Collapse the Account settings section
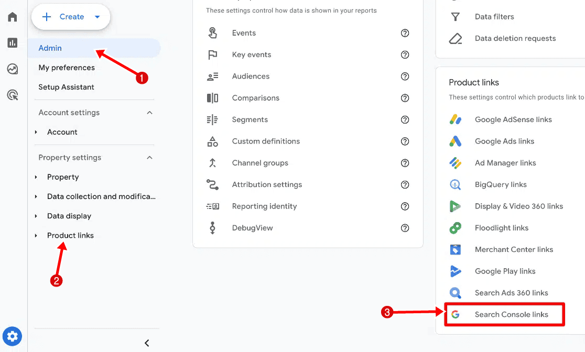 click(x=149, y=113)
